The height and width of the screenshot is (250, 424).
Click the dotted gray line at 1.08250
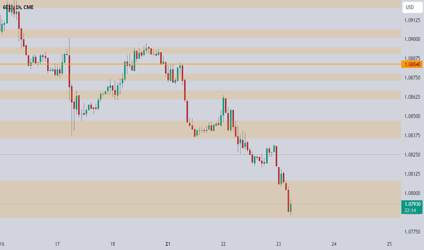200,155
